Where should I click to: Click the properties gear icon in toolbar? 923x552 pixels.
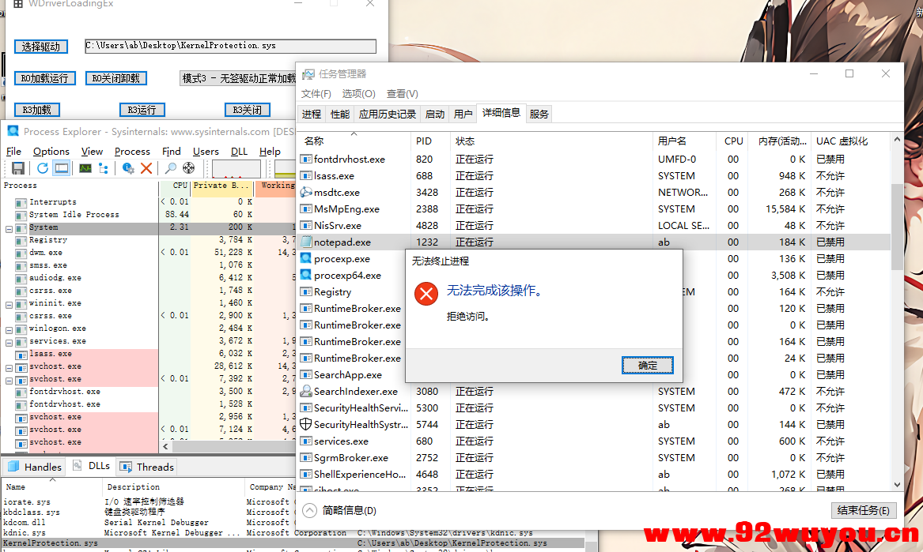pos(127,167)
